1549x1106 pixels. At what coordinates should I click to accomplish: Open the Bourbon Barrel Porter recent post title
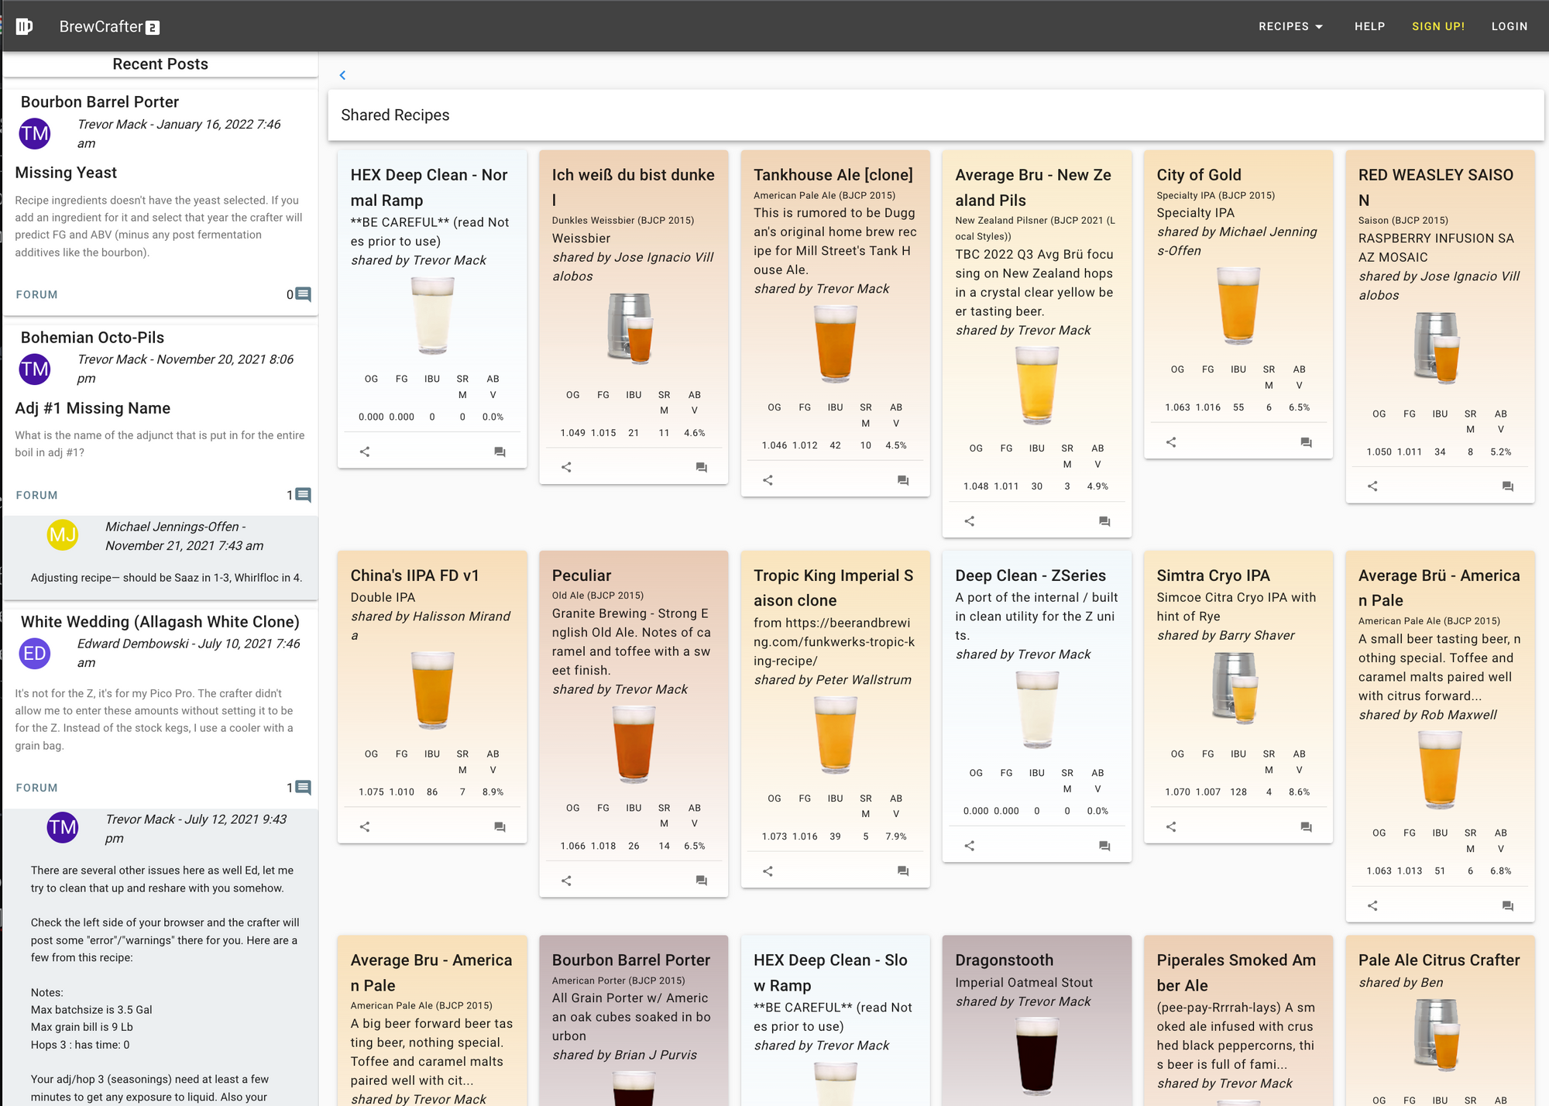pos(100,101)
